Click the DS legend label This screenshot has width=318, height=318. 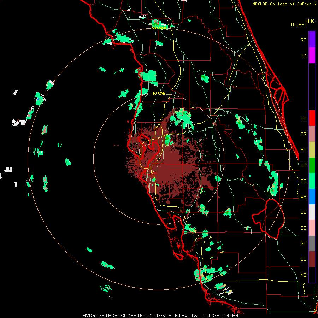point(303,212)
